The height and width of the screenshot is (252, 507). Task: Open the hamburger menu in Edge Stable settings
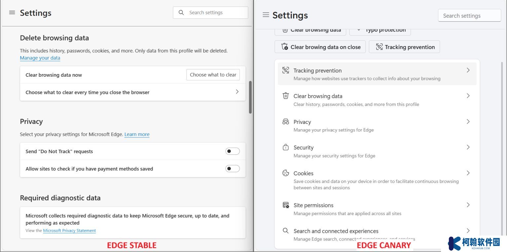pos(12,13)
